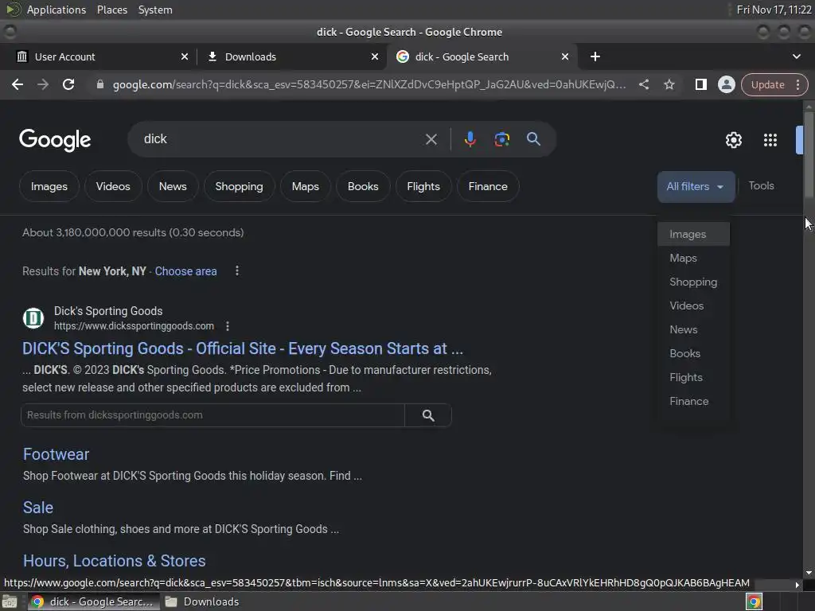
Task: Search within dickssportinggoods.com using its magnifier button
Action: (427, 415)
